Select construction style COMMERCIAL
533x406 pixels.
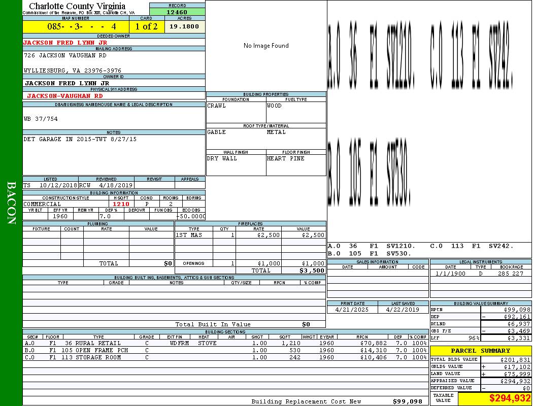42,204
